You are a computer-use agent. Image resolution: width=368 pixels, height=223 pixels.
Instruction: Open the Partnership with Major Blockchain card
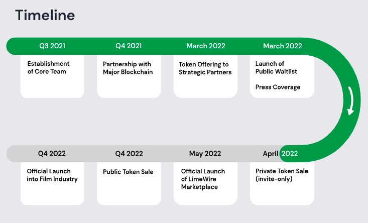[129, 76]
